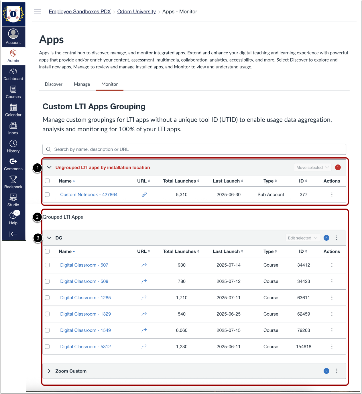
Task: Open the hamburger navigation menu
Action: (37, 12)
